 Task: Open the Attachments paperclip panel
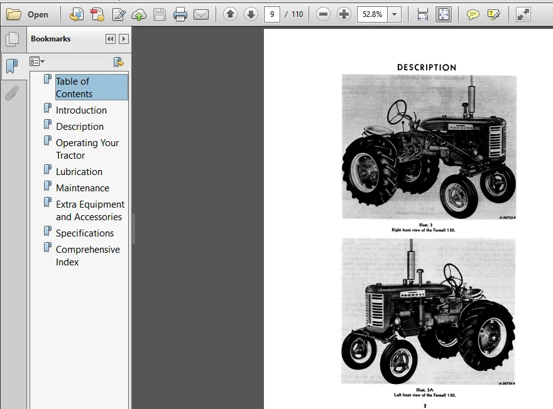click(x=12, y=93)
